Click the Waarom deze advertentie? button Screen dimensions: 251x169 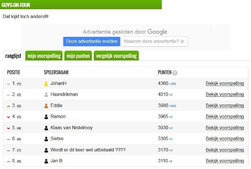(154, 42)
